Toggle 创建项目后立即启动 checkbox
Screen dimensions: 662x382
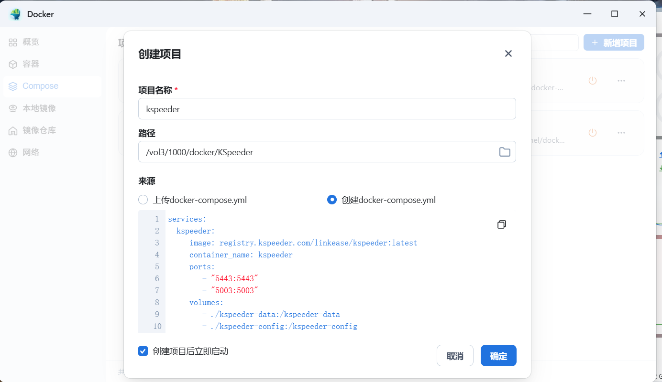click(143, 351)
